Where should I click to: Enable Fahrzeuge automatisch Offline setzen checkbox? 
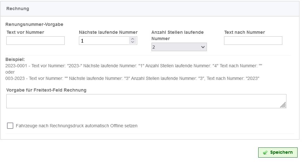click(x=10, y=126)
